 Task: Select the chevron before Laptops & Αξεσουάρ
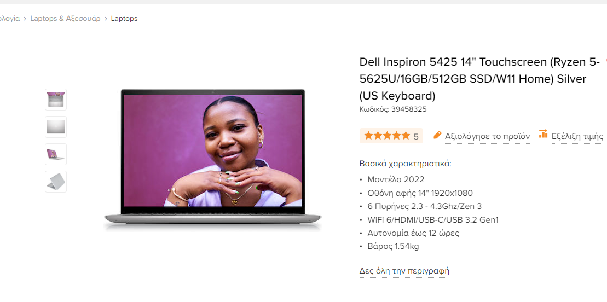tap(25, 19)
